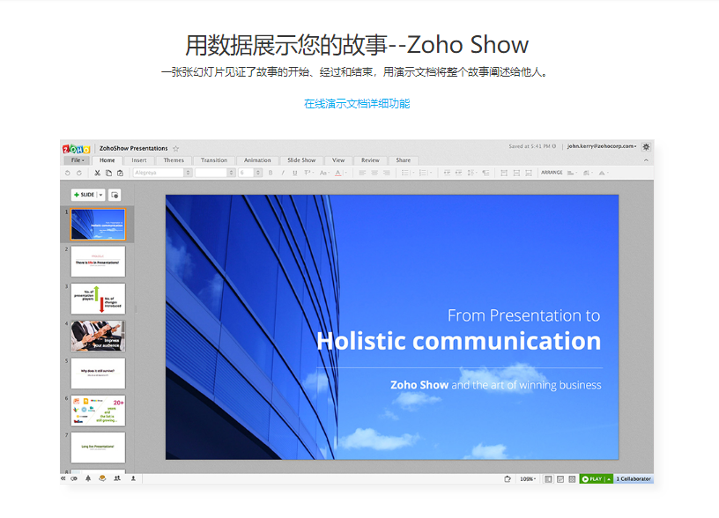Click the red font color button

coord(338,173)
